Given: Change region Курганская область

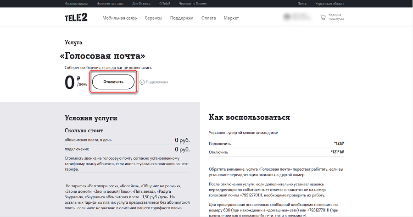Looking at the screenshot, I should click(x=330, y=4).
